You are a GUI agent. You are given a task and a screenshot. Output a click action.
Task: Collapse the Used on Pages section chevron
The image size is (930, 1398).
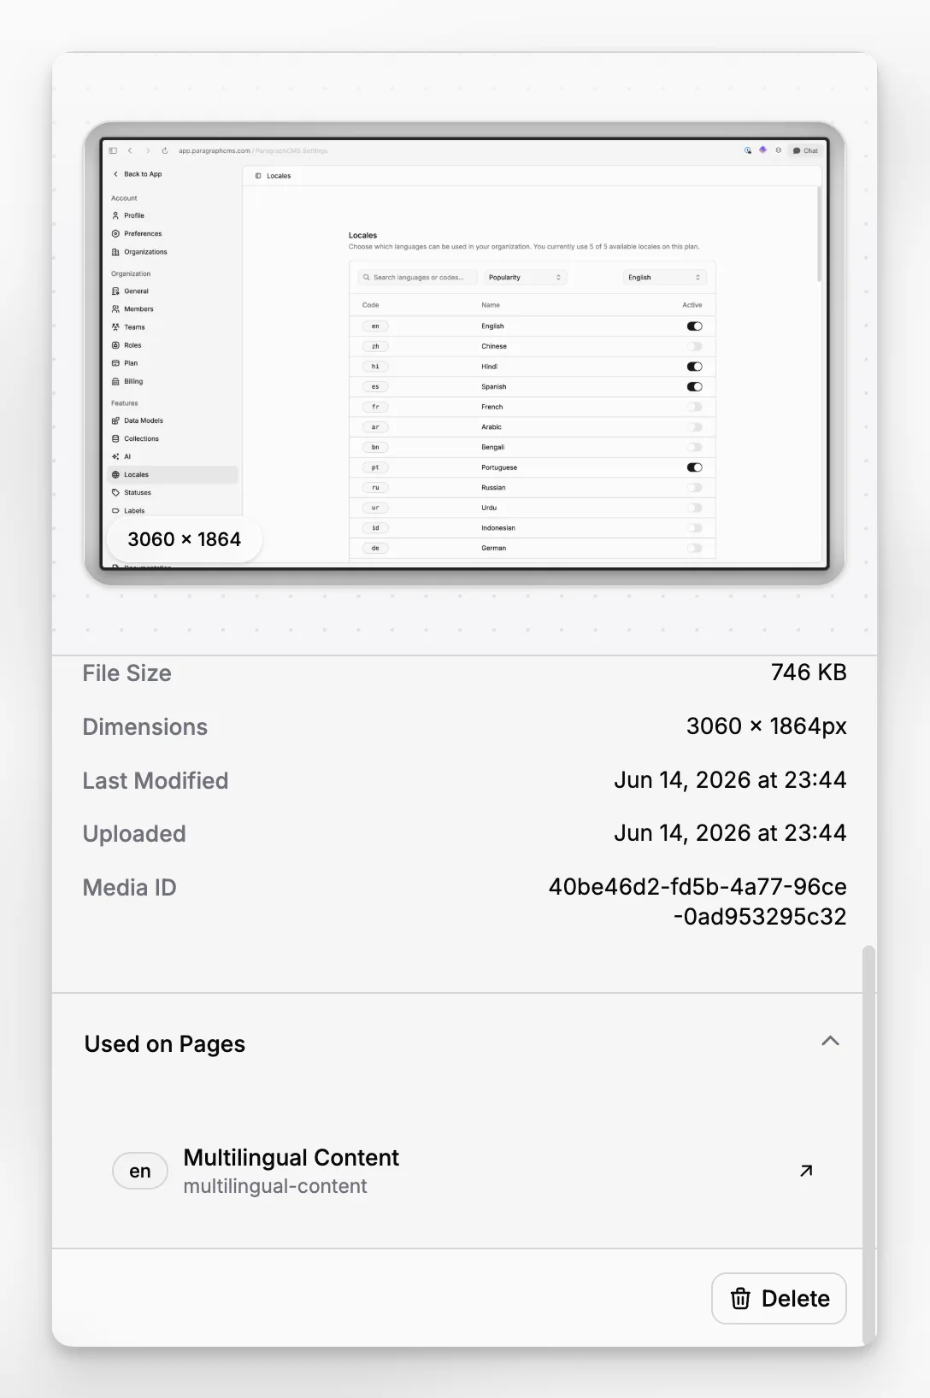click(x=830, y=1041)
